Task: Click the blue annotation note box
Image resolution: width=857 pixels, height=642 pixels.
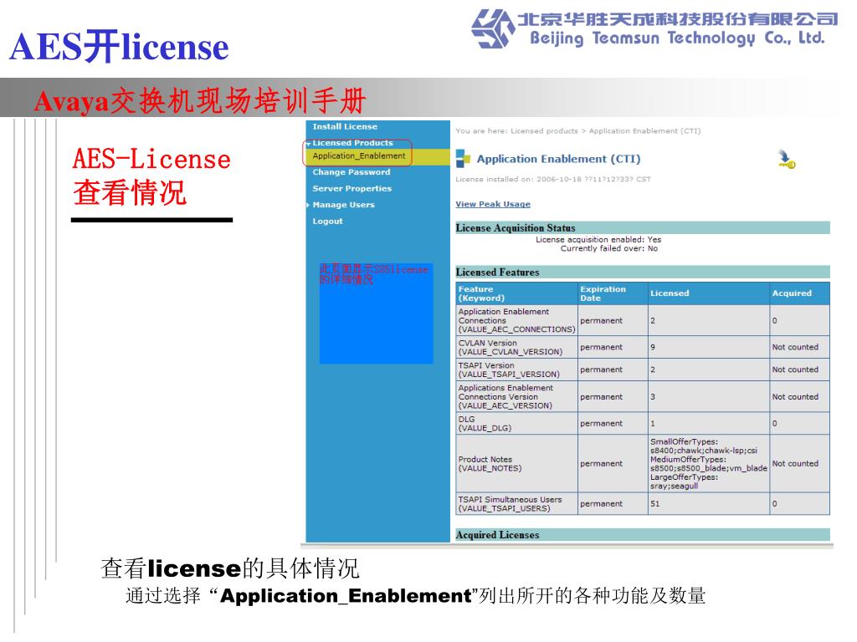Action: pyautogui.click(x=376, y=313)
